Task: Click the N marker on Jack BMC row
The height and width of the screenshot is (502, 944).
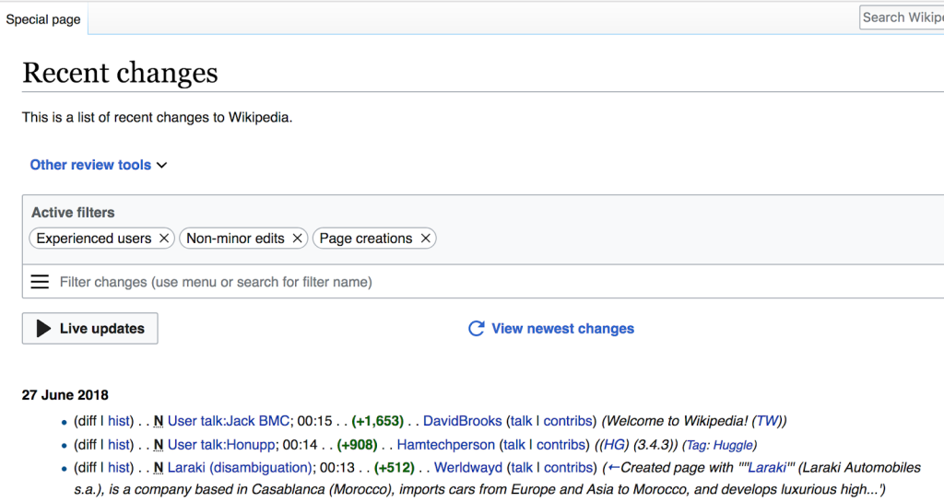Action: 159,421
